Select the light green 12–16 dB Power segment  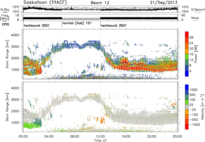(187, 57)
